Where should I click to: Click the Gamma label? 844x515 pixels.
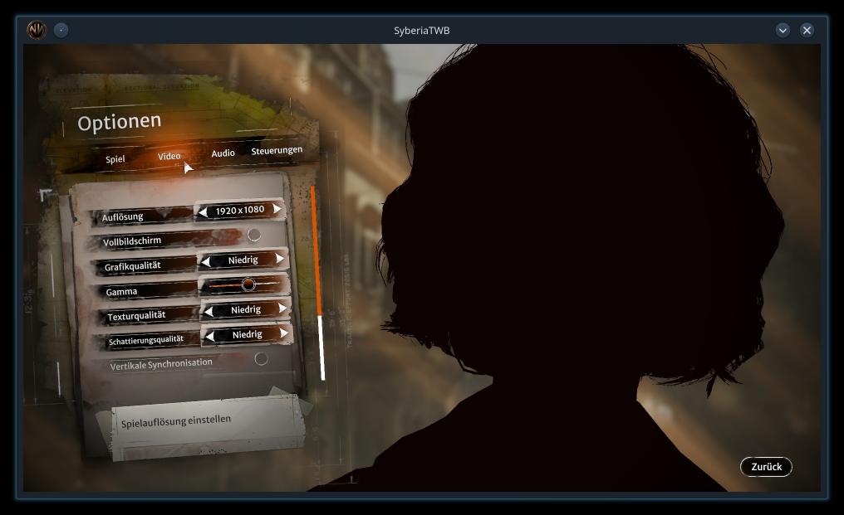coord(121,292)
